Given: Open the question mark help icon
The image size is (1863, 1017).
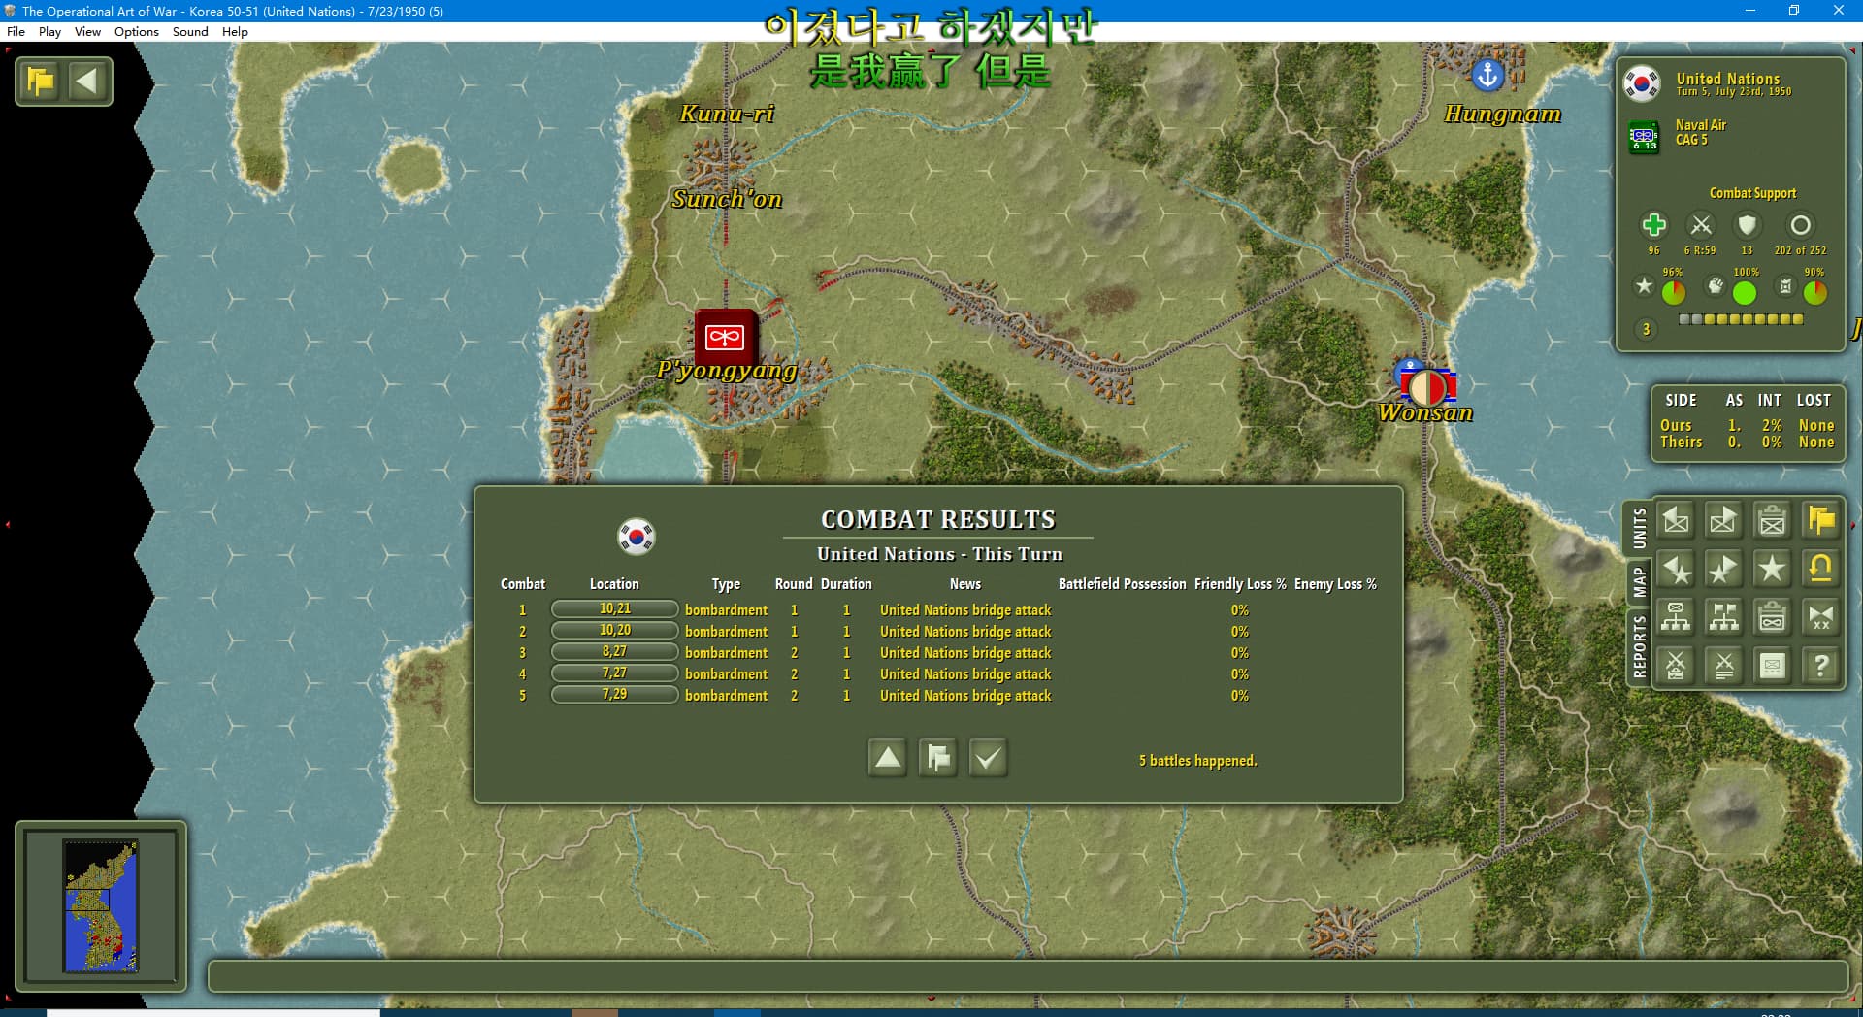Looking at the screenshot, I should [x=1821, y=666].
